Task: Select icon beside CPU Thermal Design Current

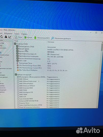Action: click(18, 68)
